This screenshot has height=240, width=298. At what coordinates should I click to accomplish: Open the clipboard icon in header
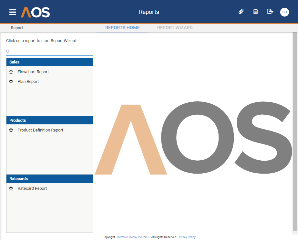click(256, 12)
